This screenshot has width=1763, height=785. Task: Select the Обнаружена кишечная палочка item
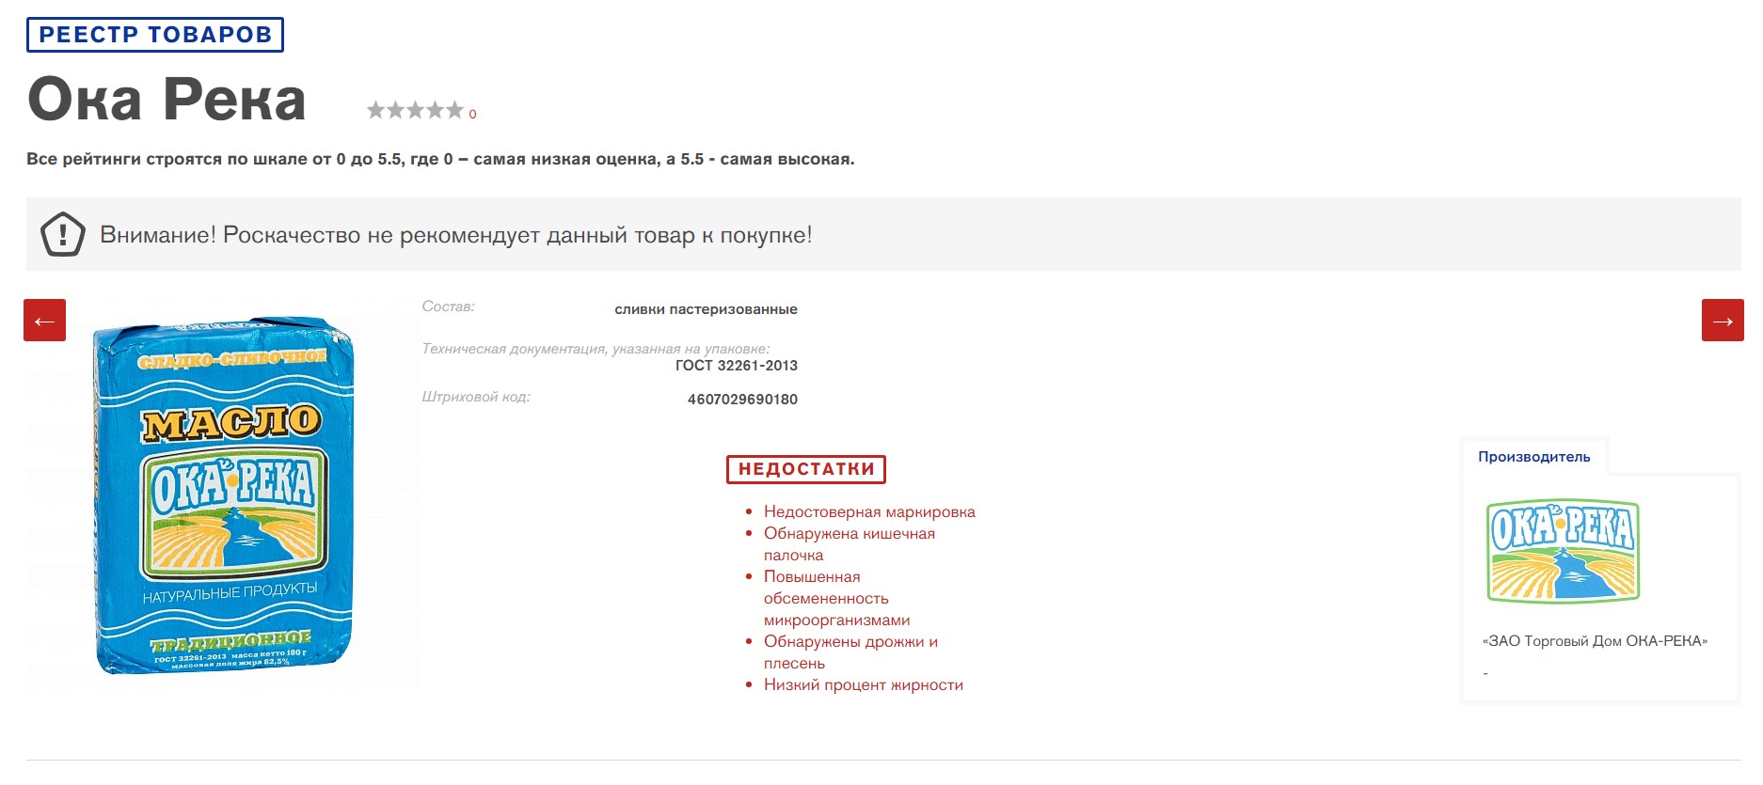(x=850, y=544)
